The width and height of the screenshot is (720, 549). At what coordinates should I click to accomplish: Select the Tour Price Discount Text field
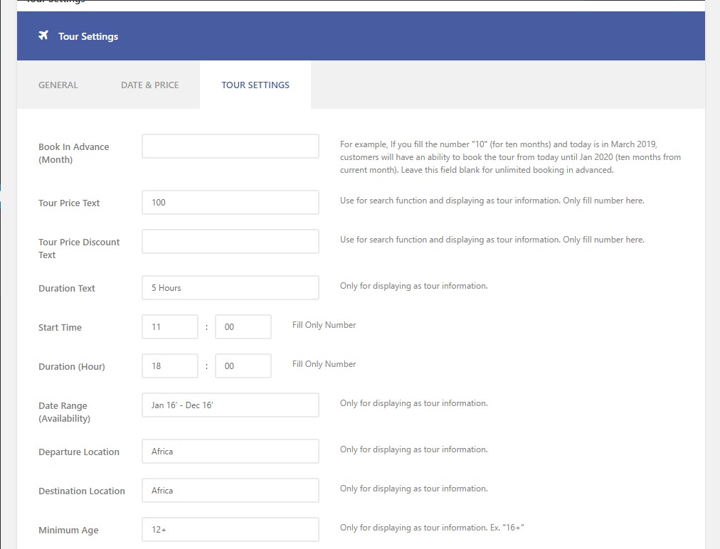[x=231, y=242]
